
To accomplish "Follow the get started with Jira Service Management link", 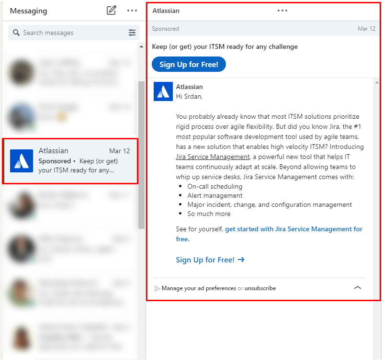I will [x=269, y=234].
